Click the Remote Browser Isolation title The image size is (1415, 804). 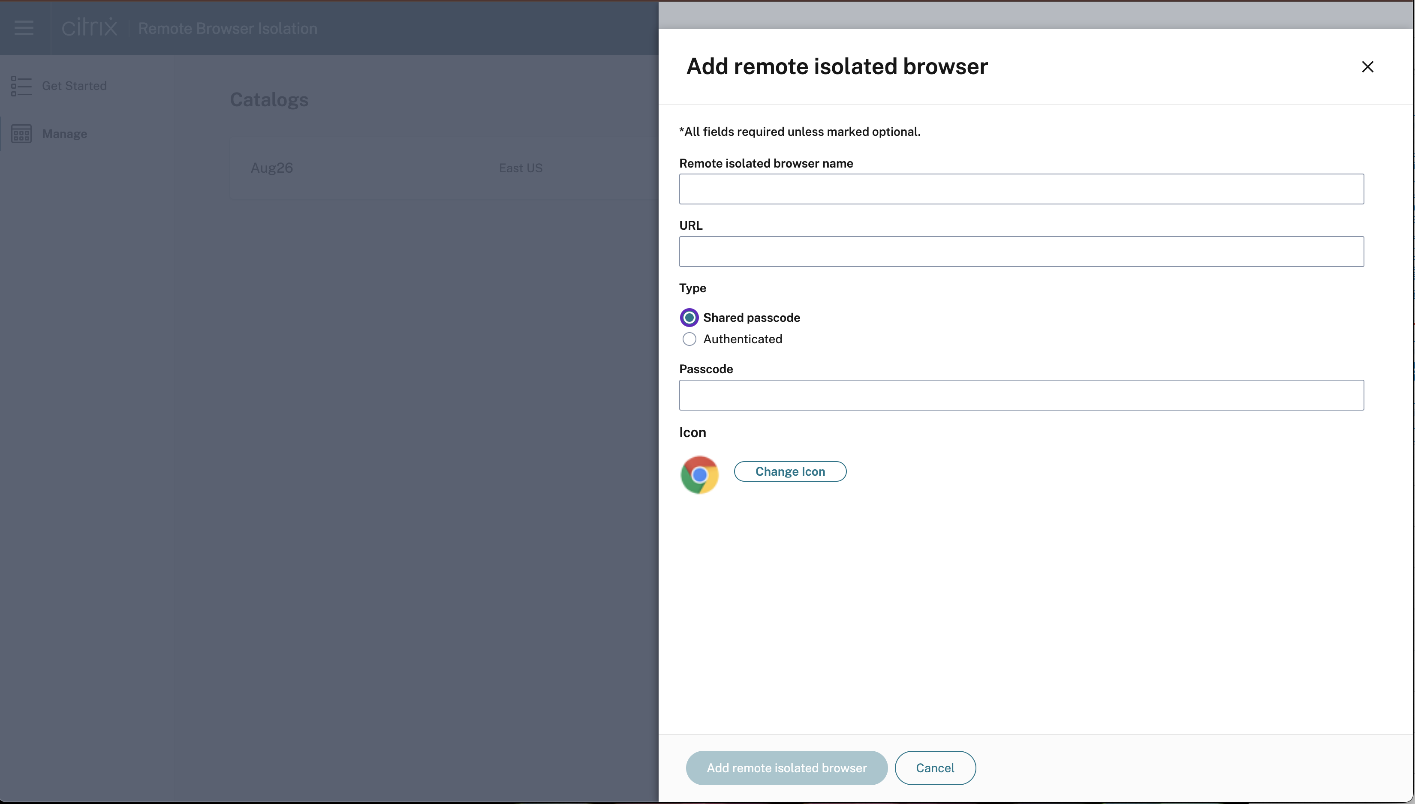tap(228, 28)
